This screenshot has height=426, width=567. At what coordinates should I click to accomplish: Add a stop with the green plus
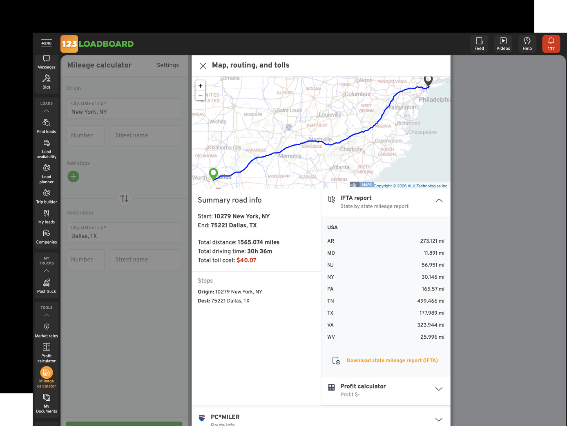coord(74,177)
